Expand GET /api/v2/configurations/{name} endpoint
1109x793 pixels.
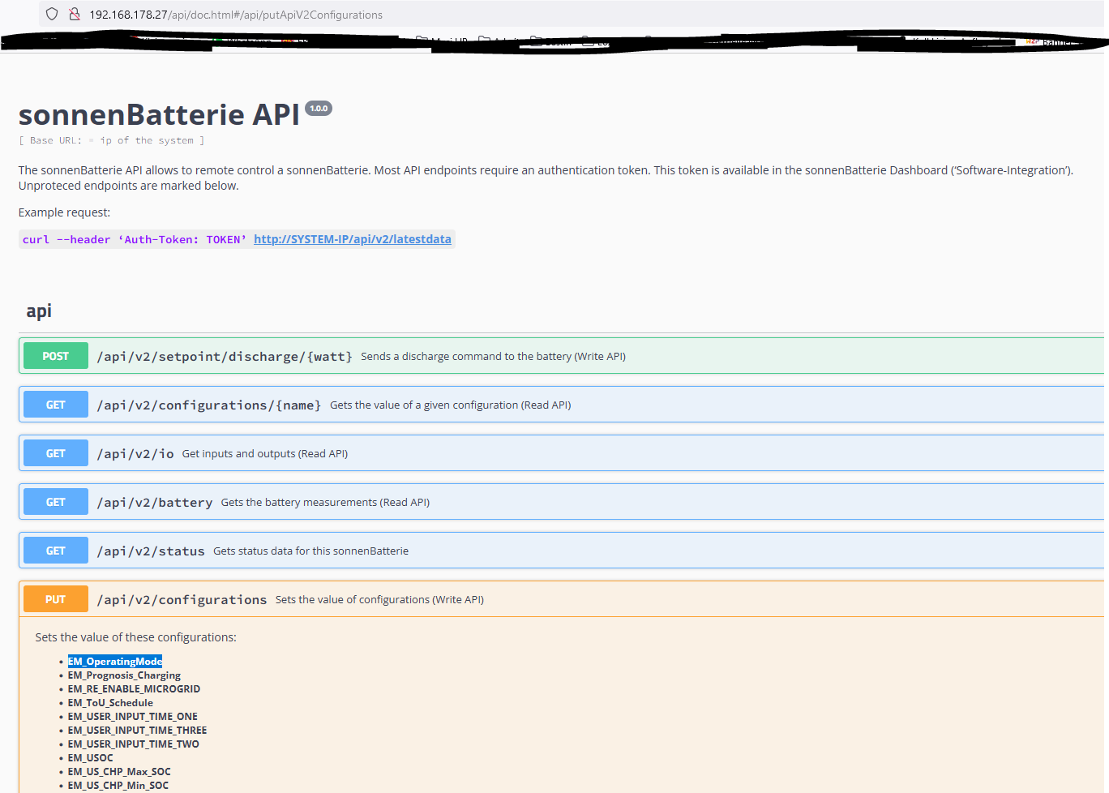[561, 405]
